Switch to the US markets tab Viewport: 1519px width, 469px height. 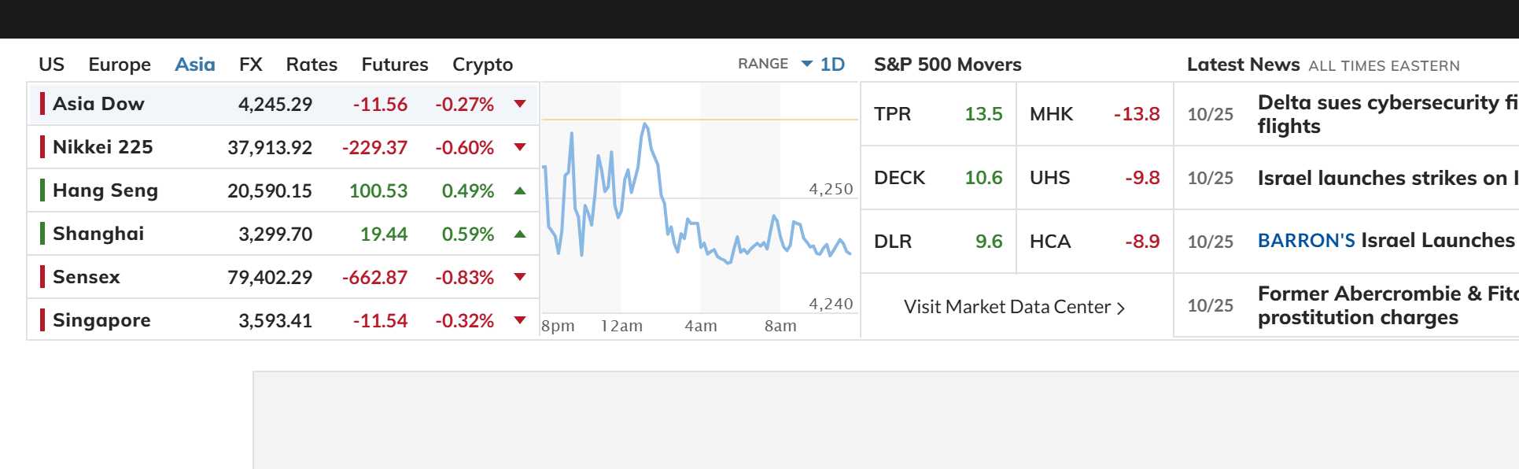(52, 65)
